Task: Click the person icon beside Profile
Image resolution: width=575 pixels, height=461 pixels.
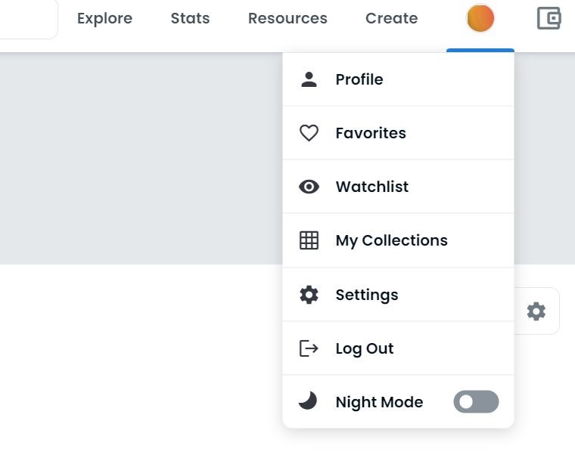Action: pos(309,79)
